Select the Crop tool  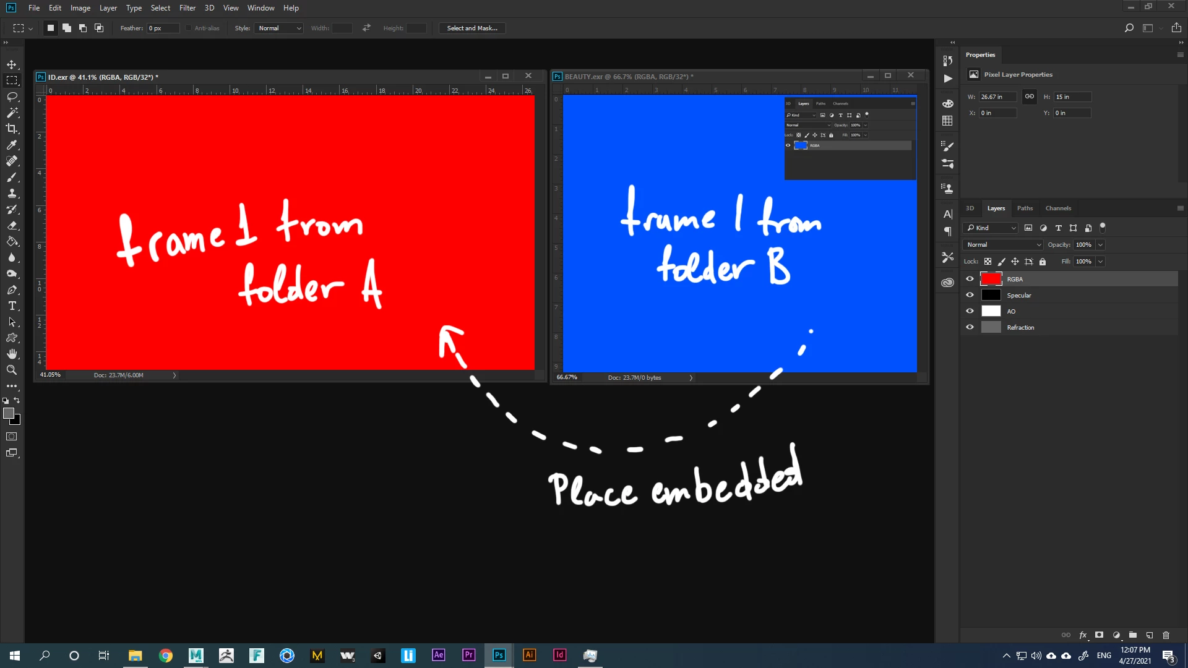point(12,129)
